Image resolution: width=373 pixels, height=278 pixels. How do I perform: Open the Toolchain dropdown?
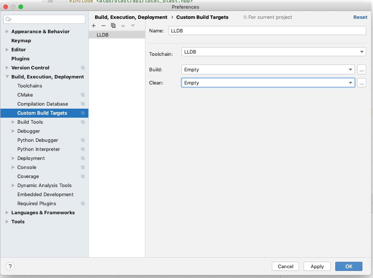pos(274,52)
